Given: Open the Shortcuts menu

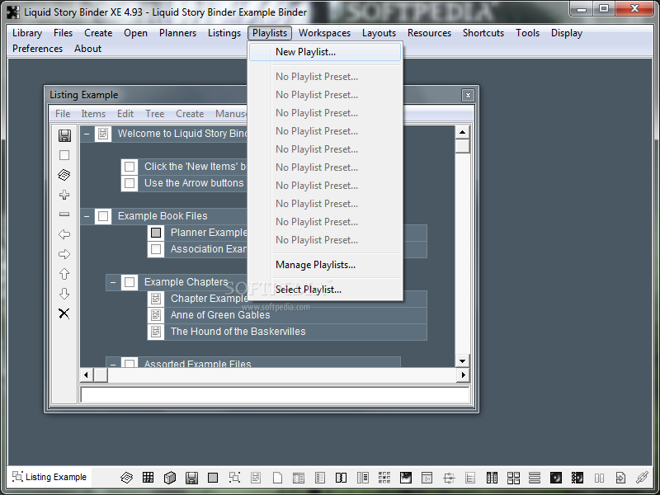Looking at the screenshot, I should [x=483, y=33].
